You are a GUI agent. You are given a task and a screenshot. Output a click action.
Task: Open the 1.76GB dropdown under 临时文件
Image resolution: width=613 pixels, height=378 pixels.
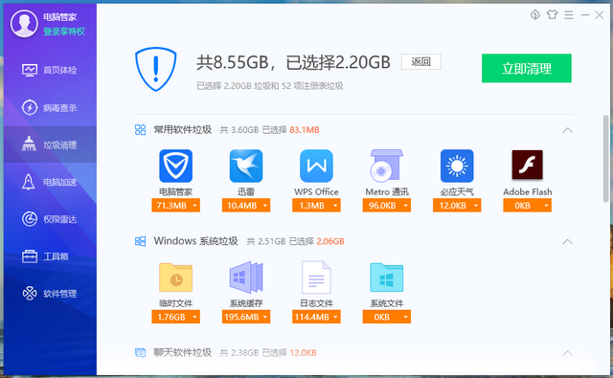pos(175,317)
